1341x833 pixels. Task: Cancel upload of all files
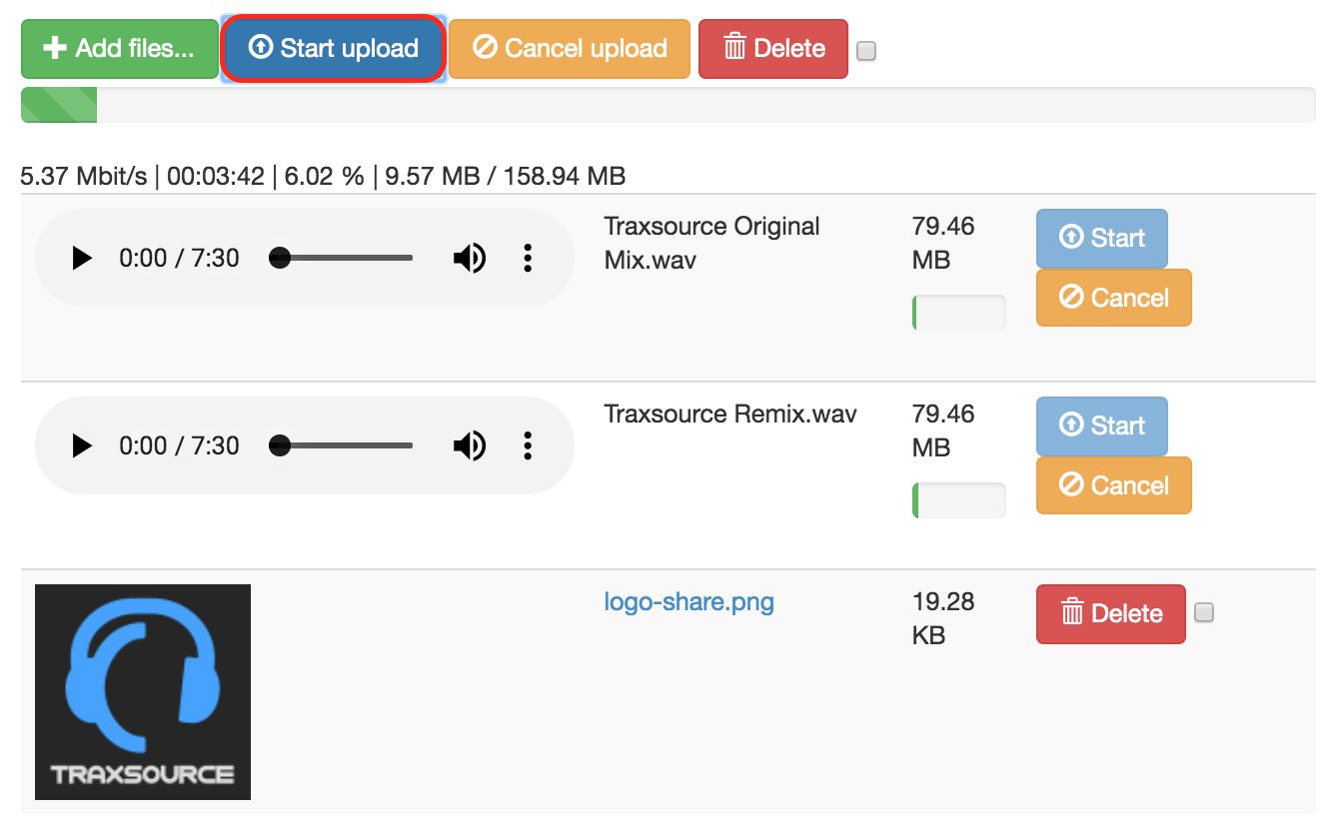coord(570,49)
